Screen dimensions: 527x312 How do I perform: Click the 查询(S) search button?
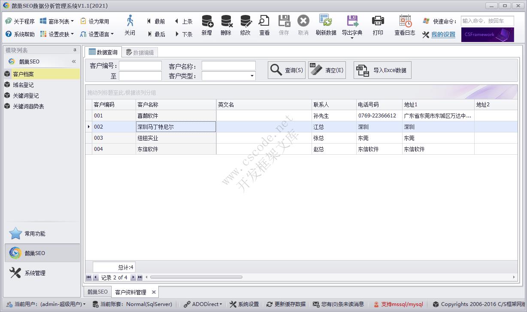pos(287,70)
